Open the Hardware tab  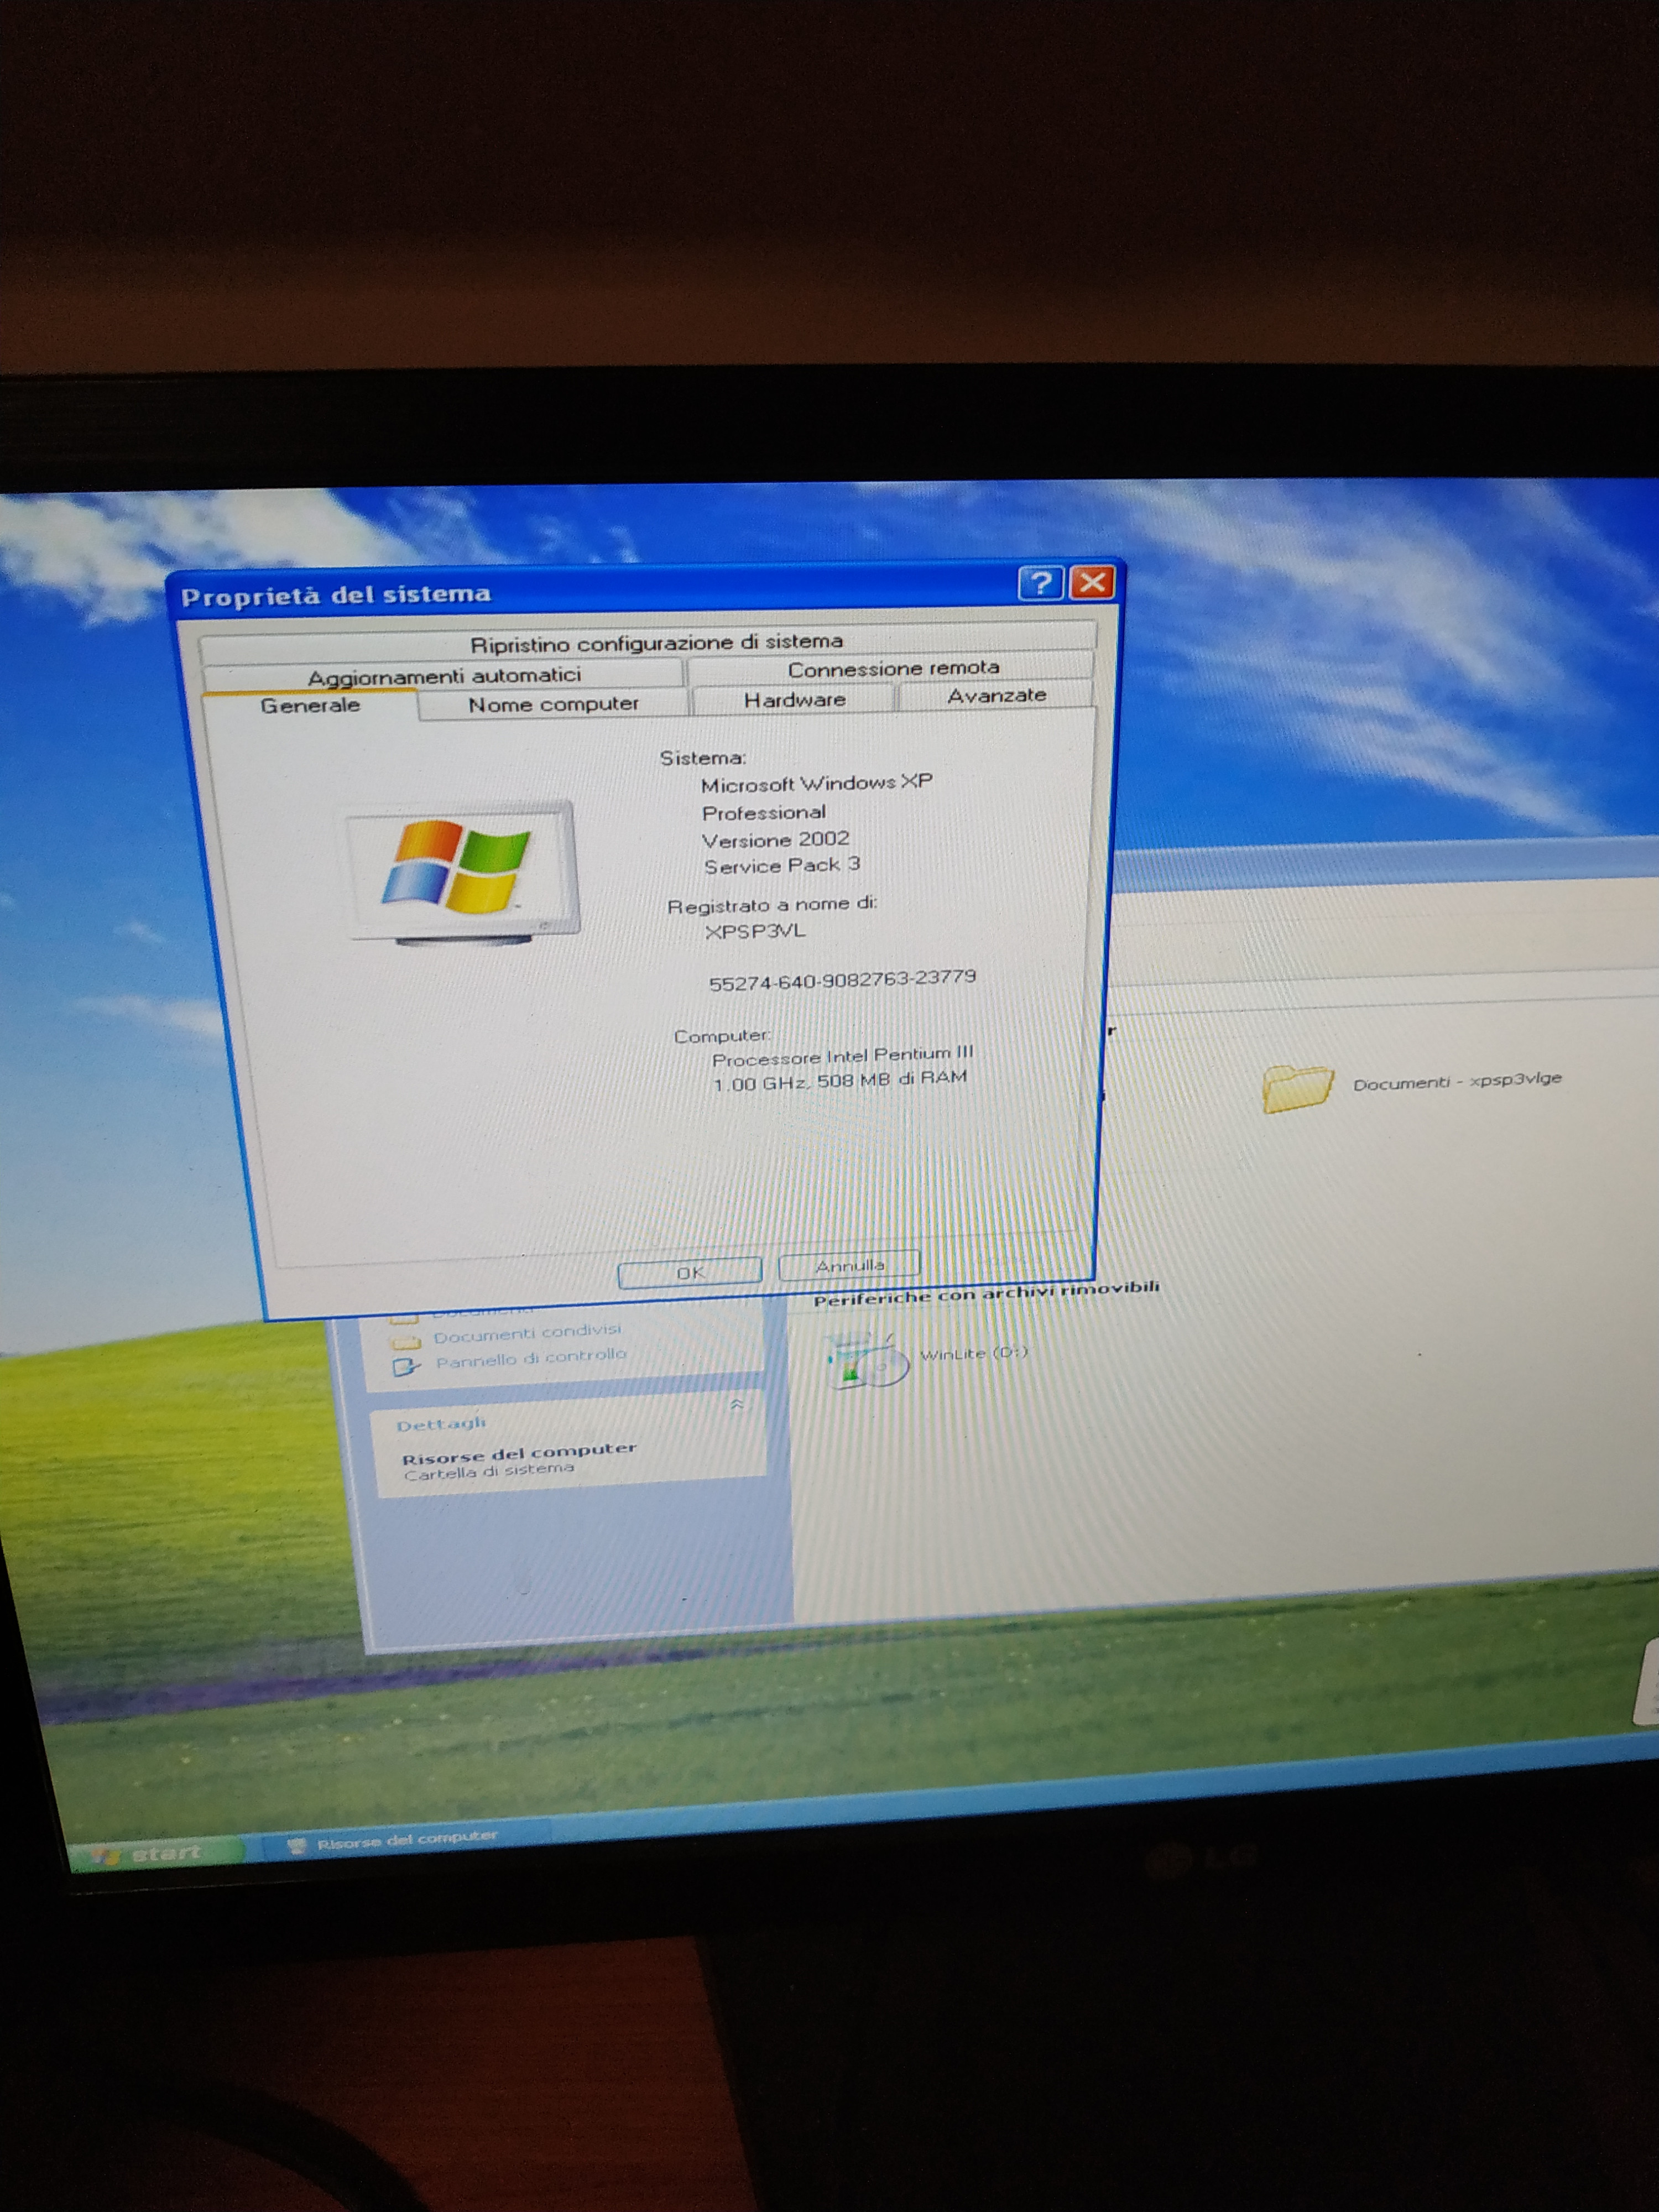coord(794,699)
